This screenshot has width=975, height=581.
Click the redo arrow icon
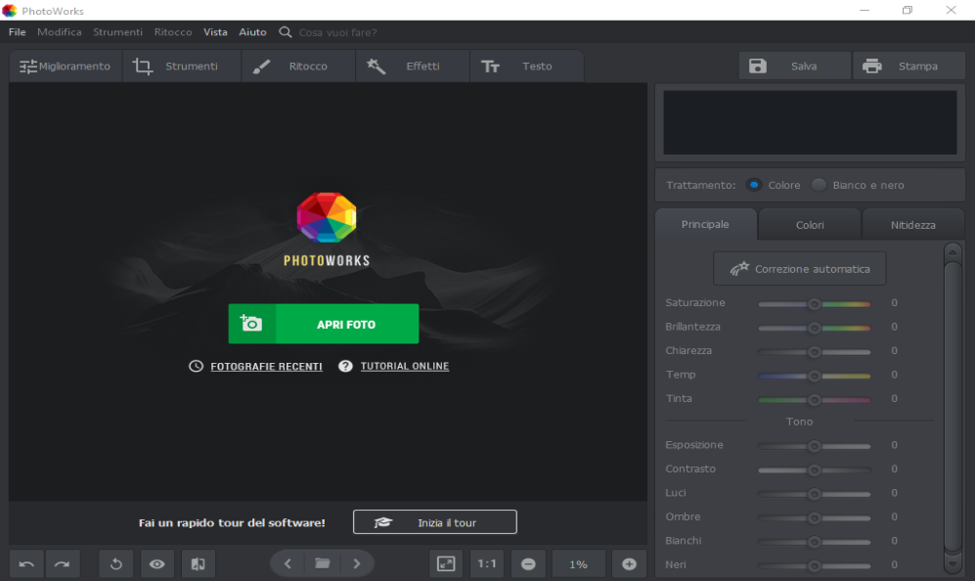pyautogui.click(x=63, y=564)
